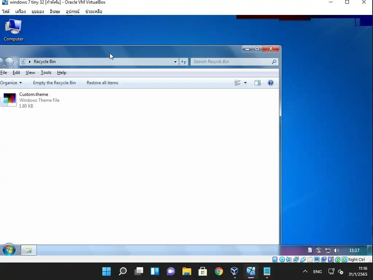Click the VirtualBox keyboard capture arrow icon
373x280 pixels.
point(345,259)
